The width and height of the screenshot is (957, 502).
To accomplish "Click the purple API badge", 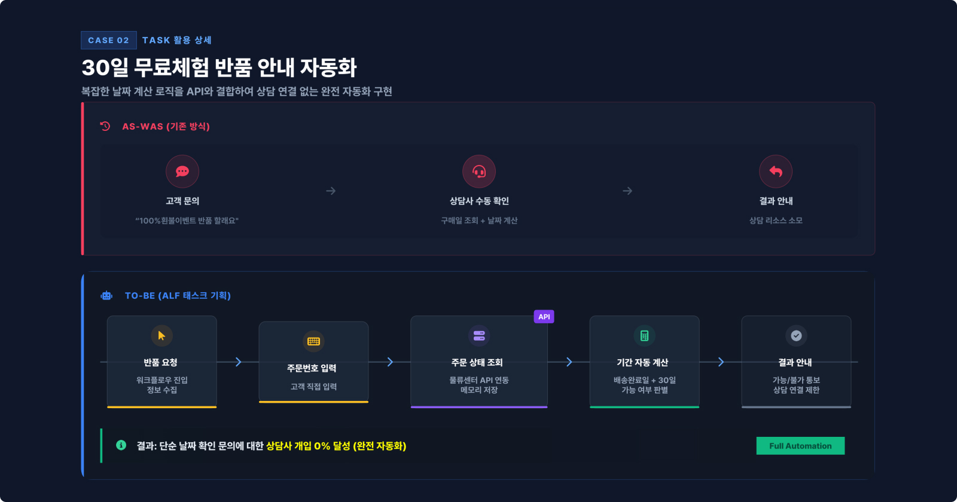I will pyautogui.click(x=544, y=317).
